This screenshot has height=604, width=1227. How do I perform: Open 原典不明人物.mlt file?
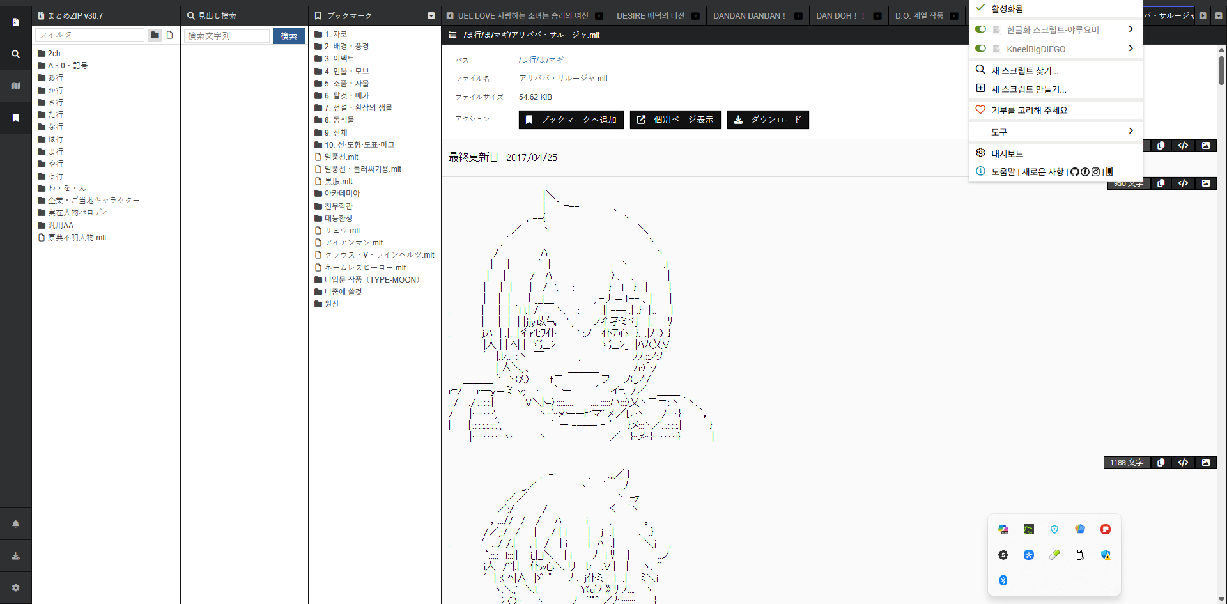point(72,238)
